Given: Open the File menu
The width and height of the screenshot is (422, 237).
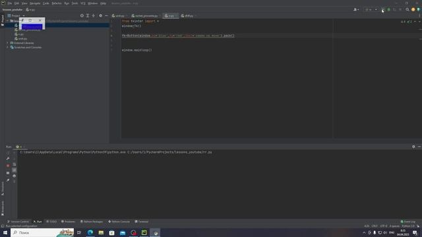Looking at the screenshot, I should [10, 3].
